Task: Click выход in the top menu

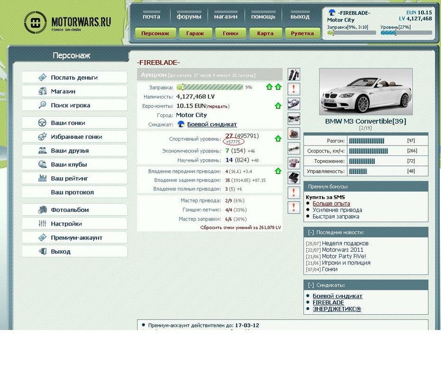Action: (x=300, y=16)
